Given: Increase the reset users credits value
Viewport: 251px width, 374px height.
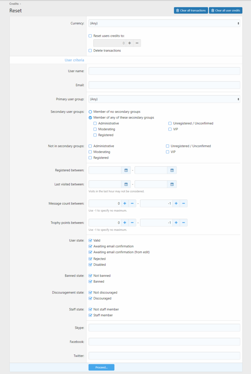Looking at the screenshot, I should tap(130, 43).
